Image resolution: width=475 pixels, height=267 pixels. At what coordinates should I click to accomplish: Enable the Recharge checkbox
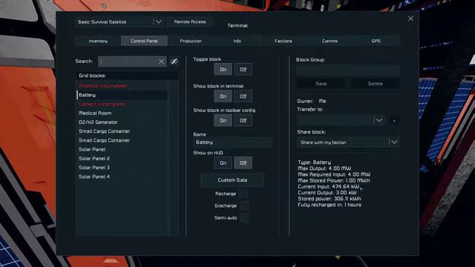tap(244, 194)
